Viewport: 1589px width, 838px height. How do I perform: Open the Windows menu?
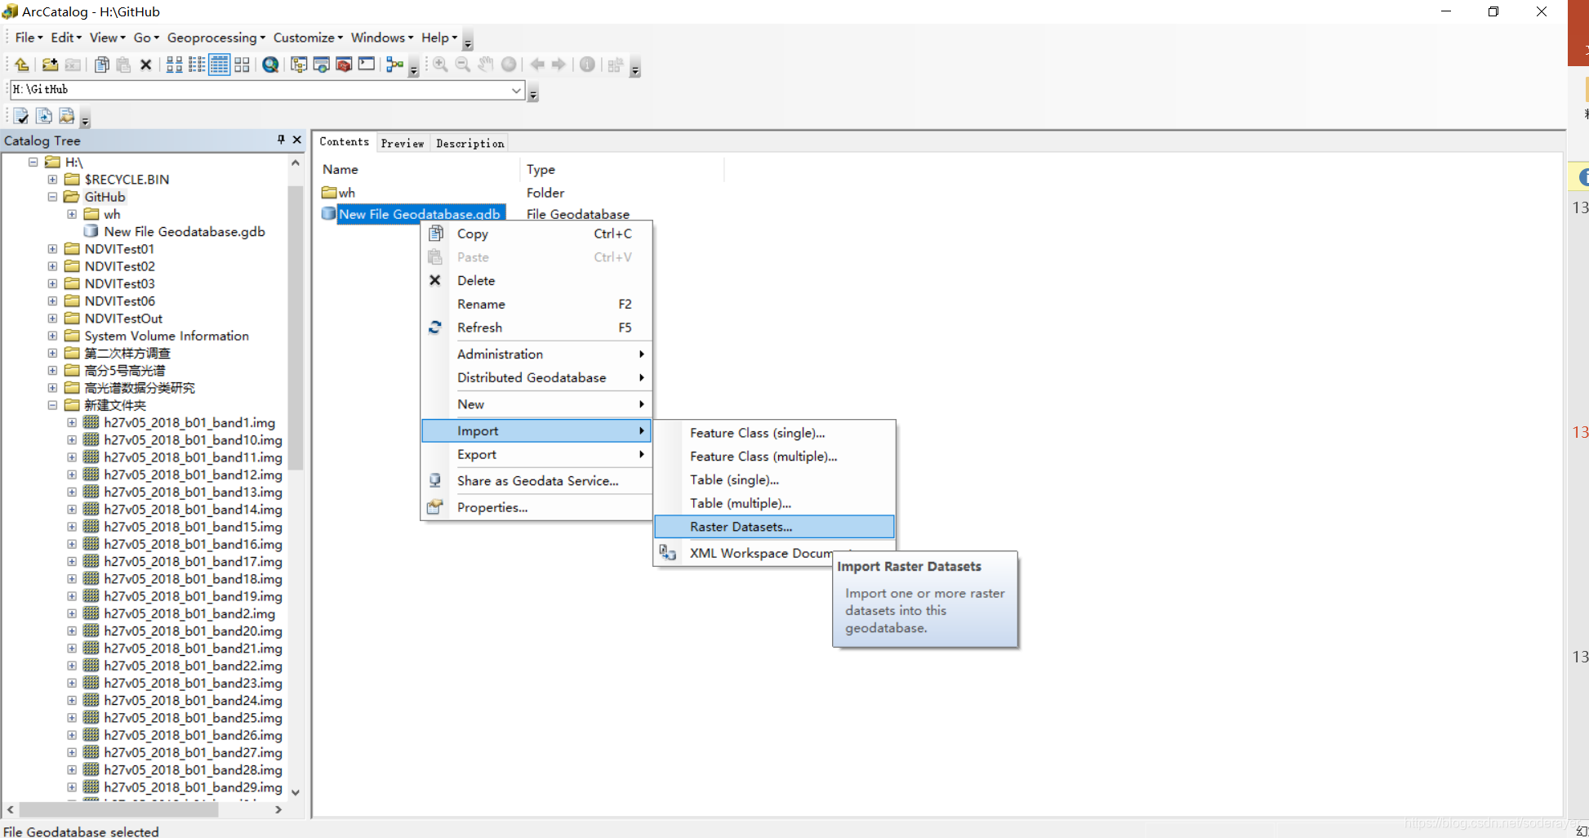[x=382, y=38]
